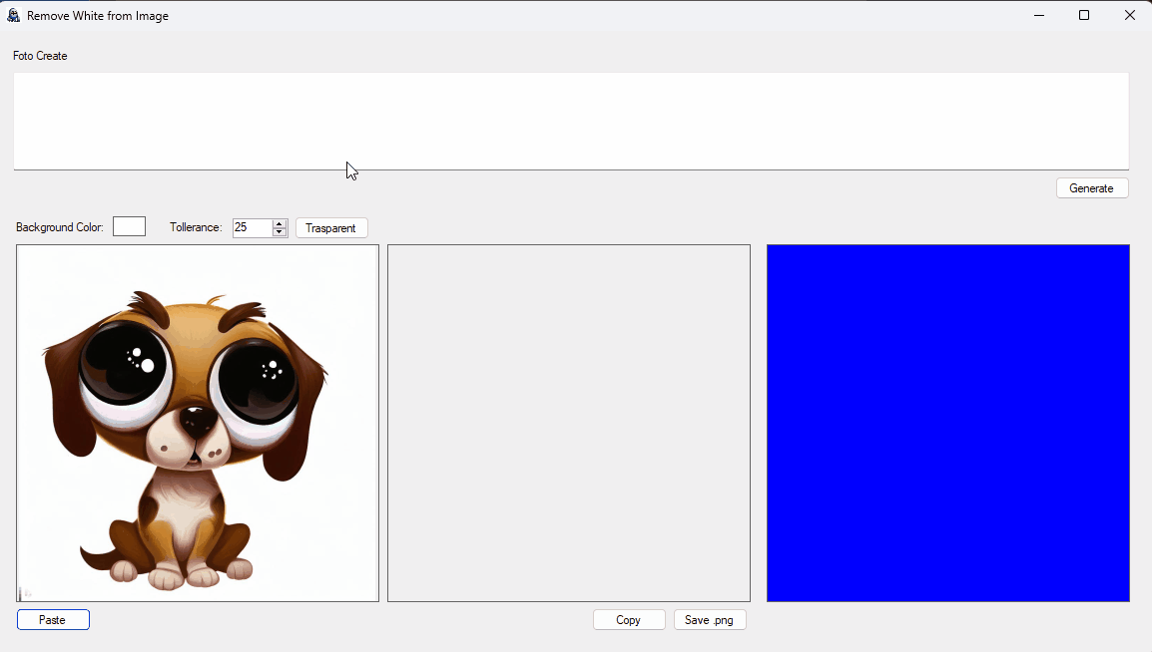The height and width of the screenshot is (652, 1152).
Task: Click the empty middle result panel
Action: click(569, 423)
